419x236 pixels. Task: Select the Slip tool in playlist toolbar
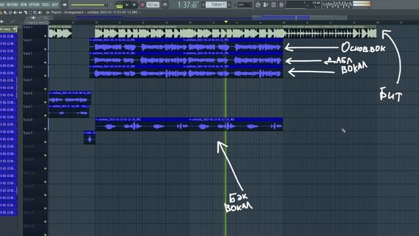[20, 12]
